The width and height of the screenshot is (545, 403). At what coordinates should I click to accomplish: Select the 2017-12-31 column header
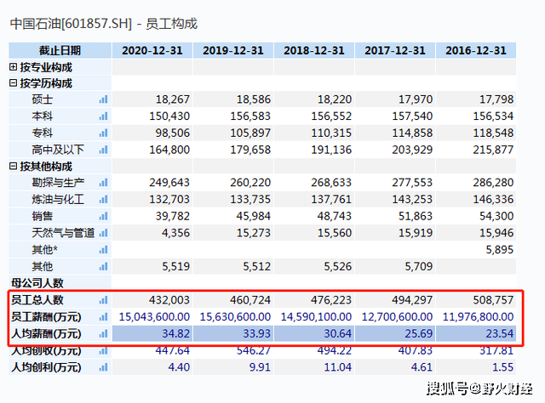coord(395,50)
